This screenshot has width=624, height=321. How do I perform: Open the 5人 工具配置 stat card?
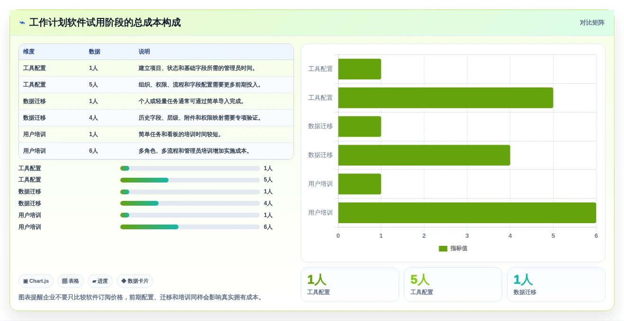453,285
